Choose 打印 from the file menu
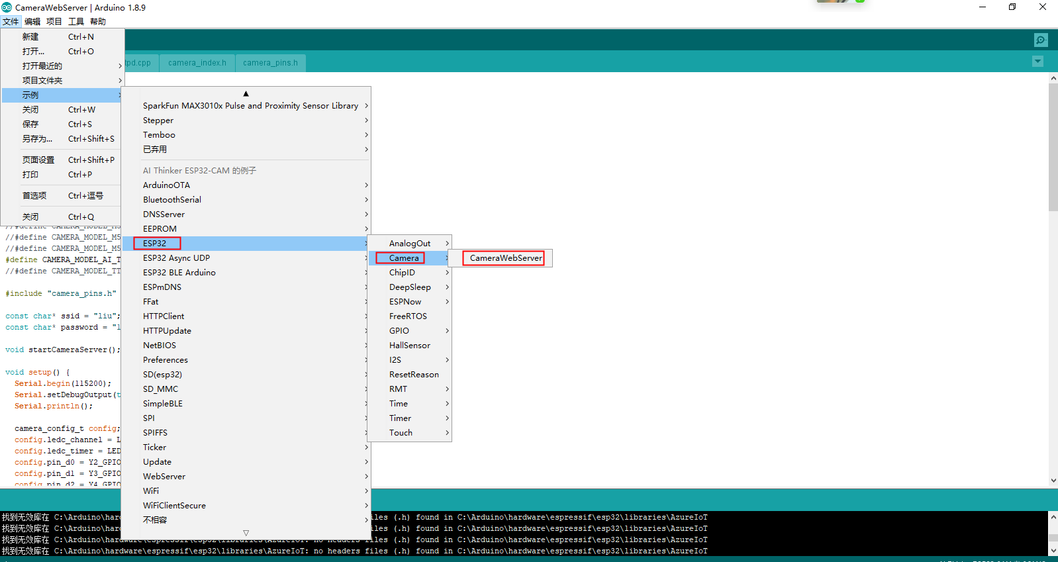The height and width of the screenshot is (562, 1058). [62, 174]
